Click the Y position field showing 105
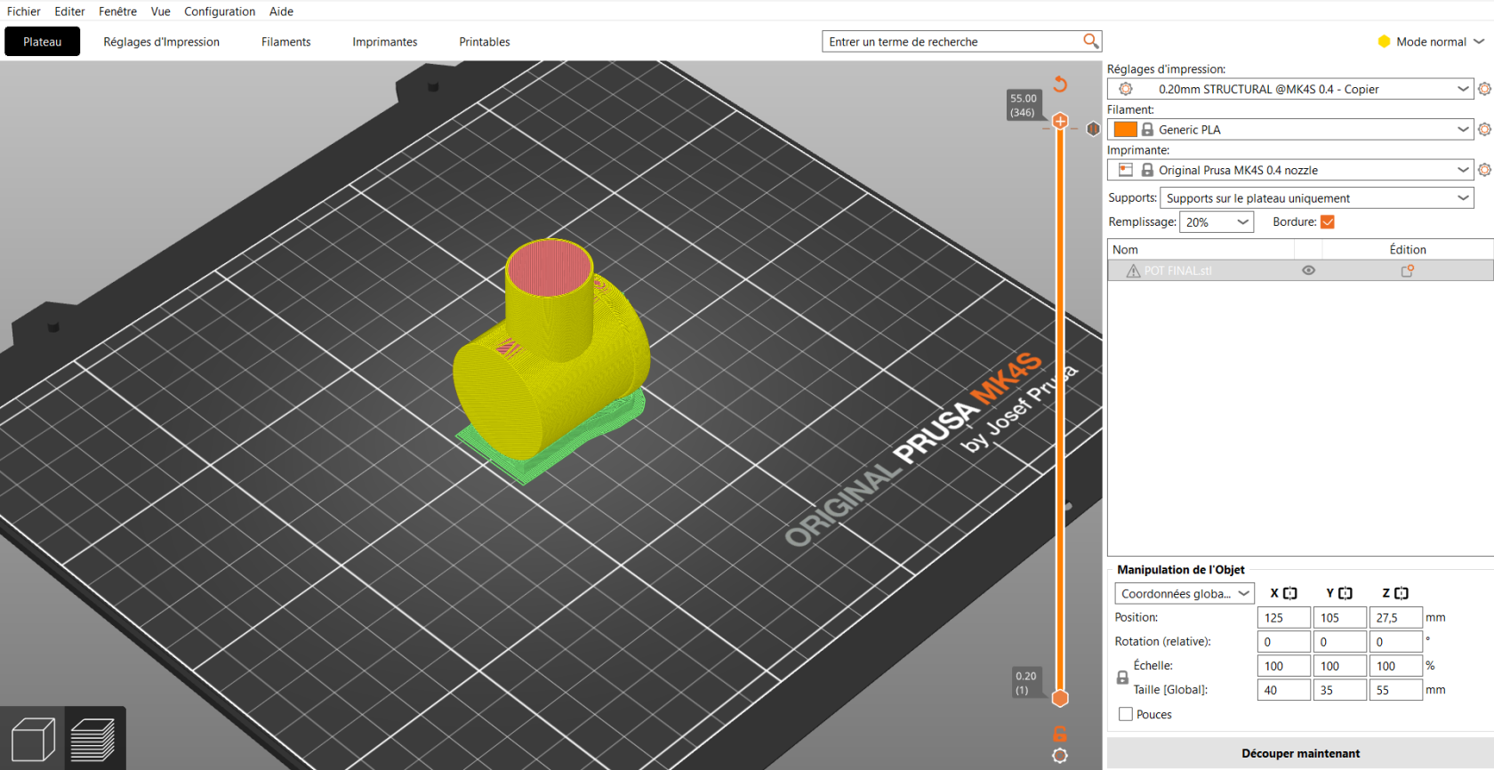Screen dimensions: 1494x770 1340,618
